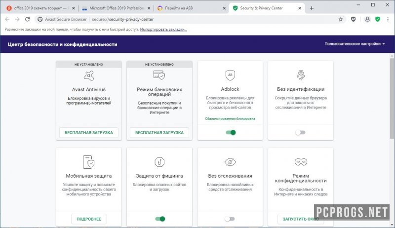Switch to the Перейти на ASB tab
This screenshot has width=395, height=228.
(x=192, y=8)
